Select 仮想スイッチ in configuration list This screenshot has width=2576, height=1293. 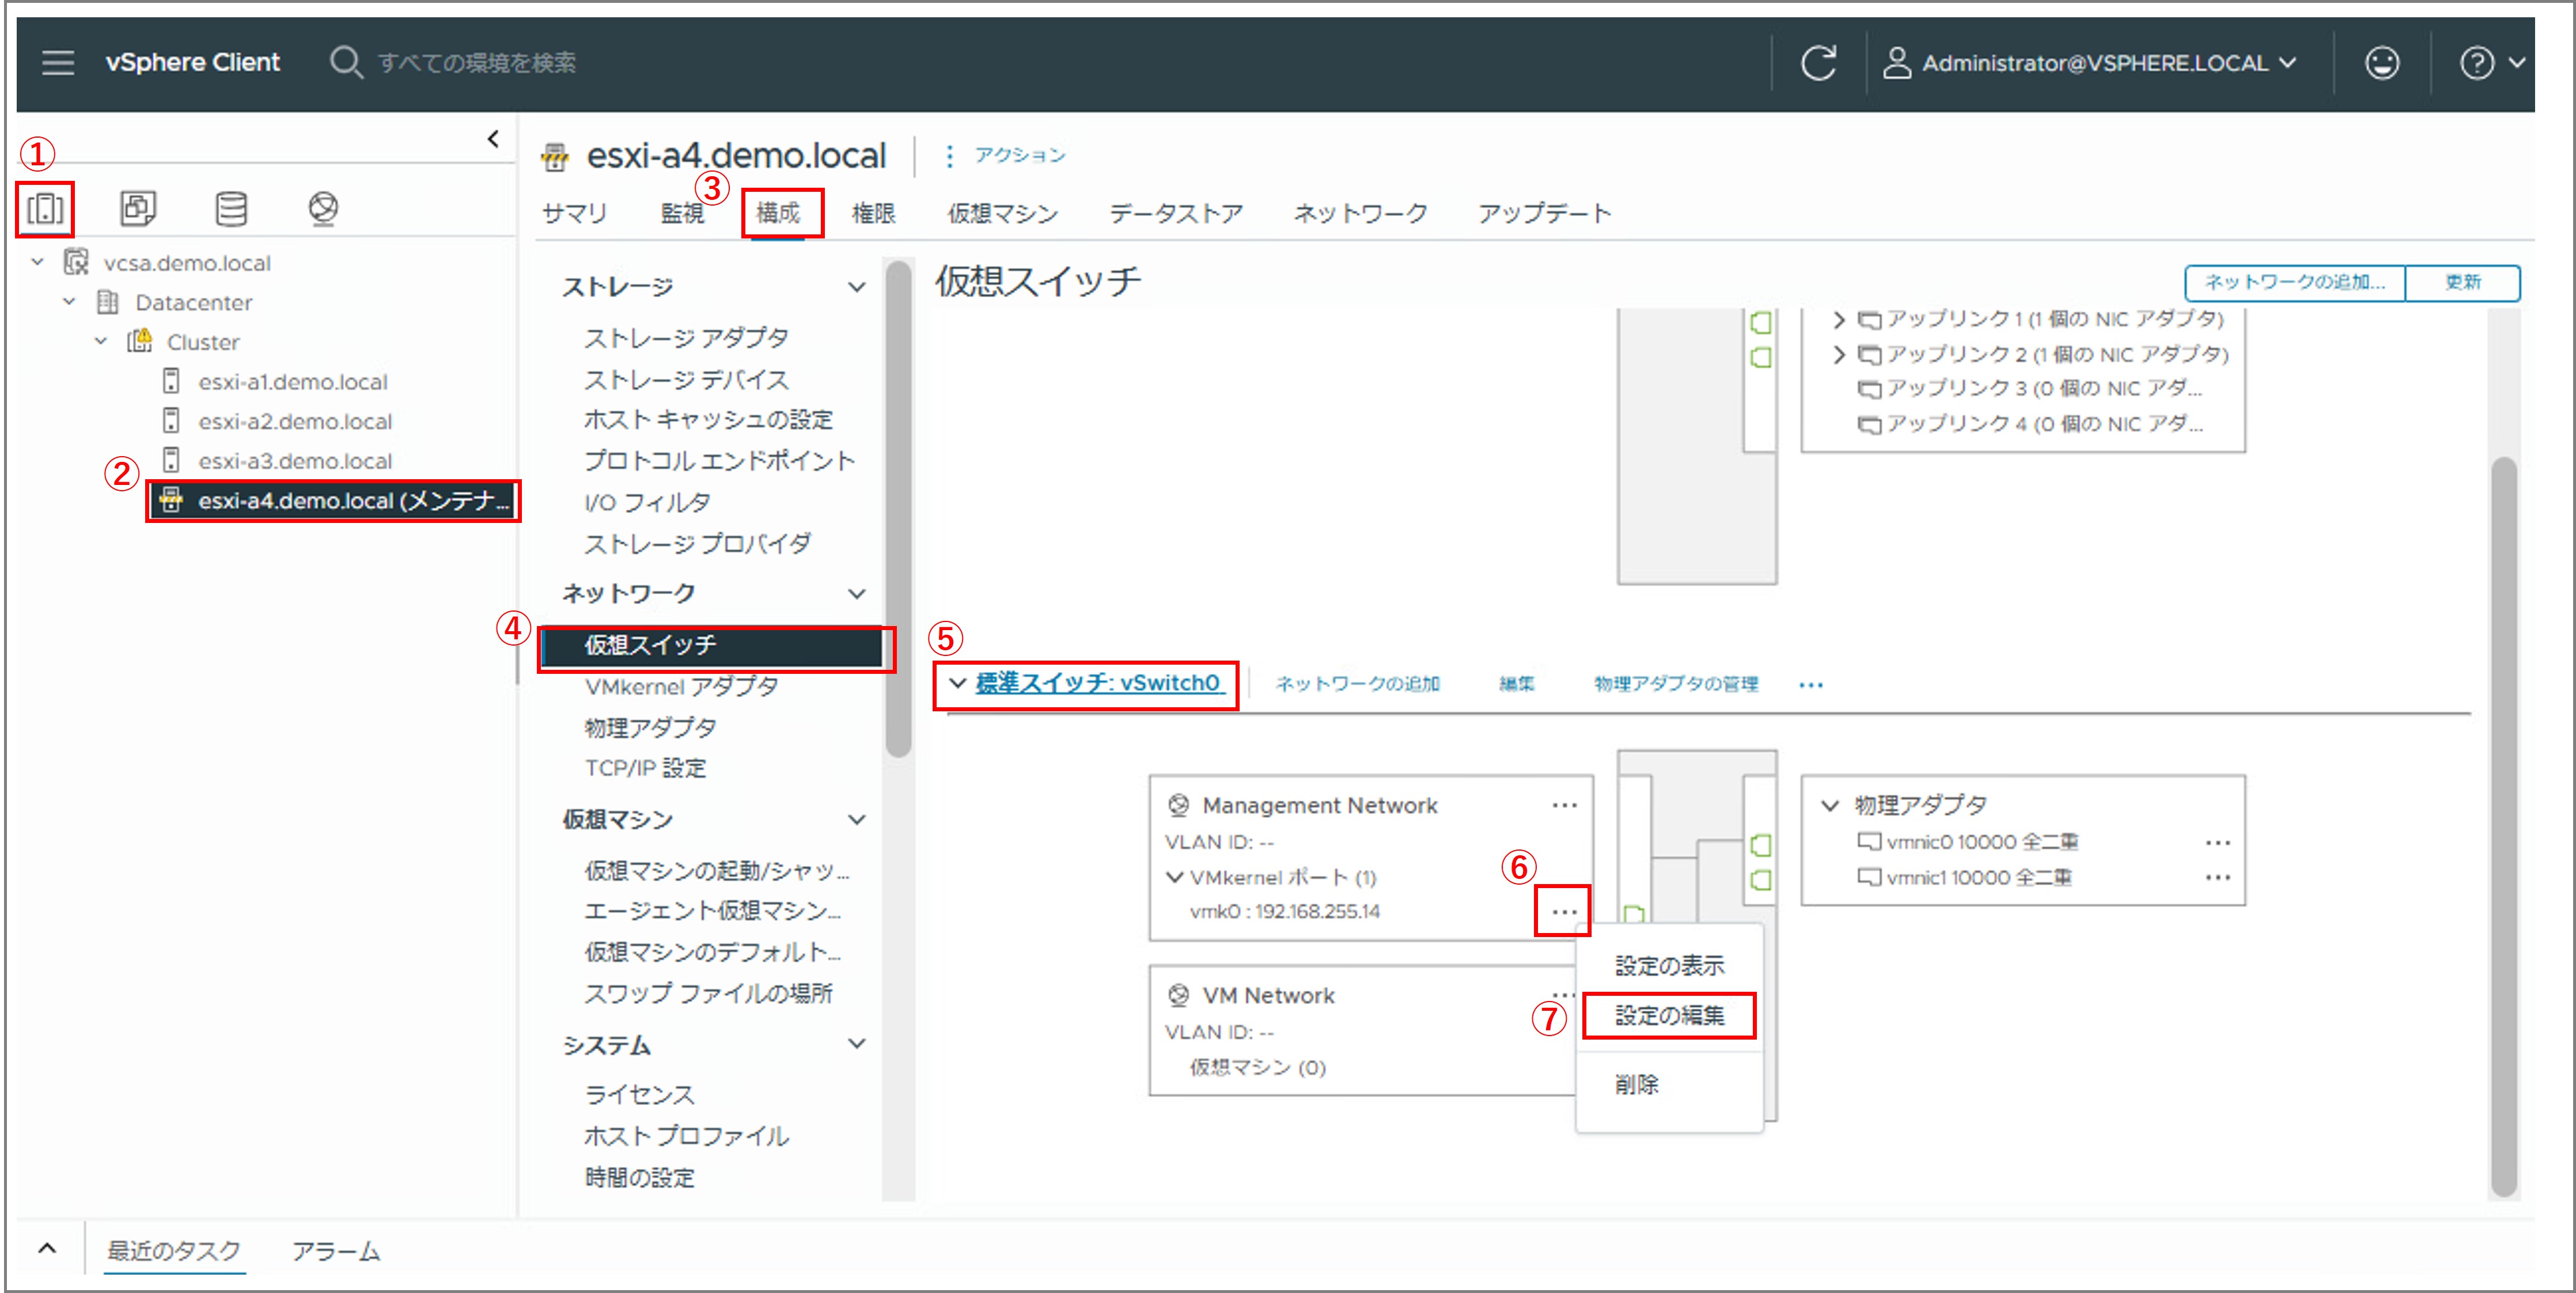click(x=711, y=646)
